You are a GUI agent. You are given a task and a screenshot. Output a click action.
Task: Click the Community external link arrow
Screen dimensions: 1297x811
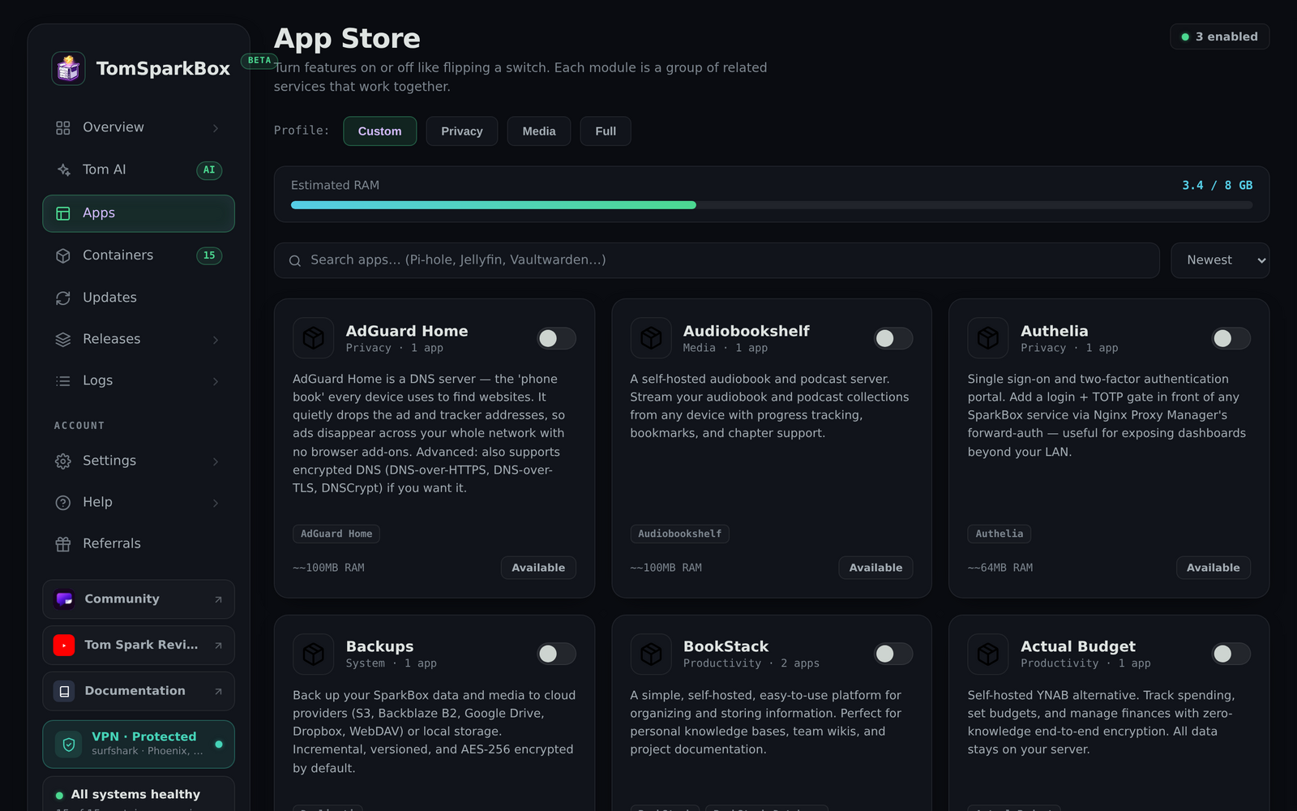pyautogui.click(x=218, y=600)
